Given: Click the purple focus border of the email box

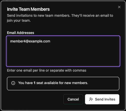Looking at the screenshot, I should click(x=63, y=36).
